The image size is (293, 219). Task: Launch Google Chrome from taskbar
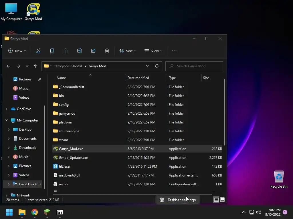tap(35, 212)
